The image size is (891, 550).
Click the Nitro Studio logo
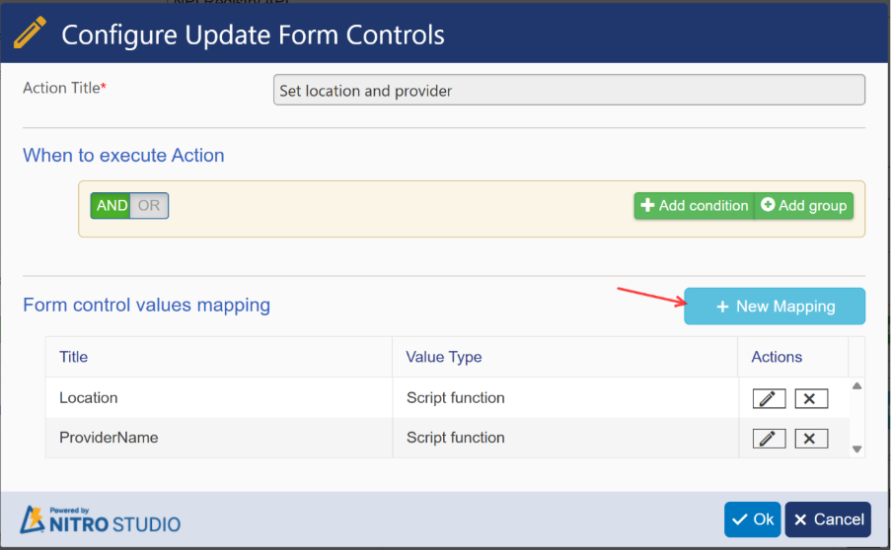(101, 519)
